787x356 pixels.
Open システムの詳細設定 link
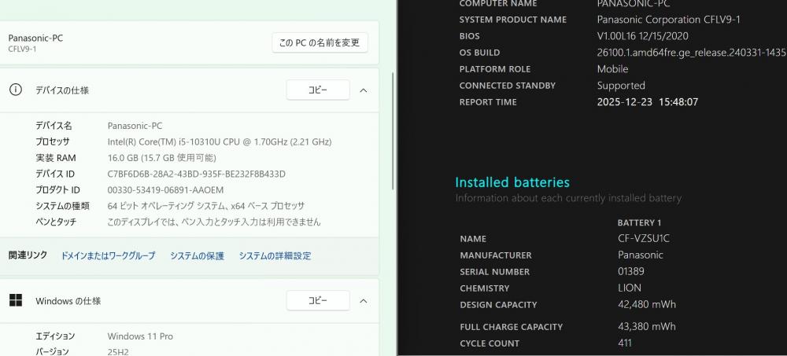tap(275, 255)
